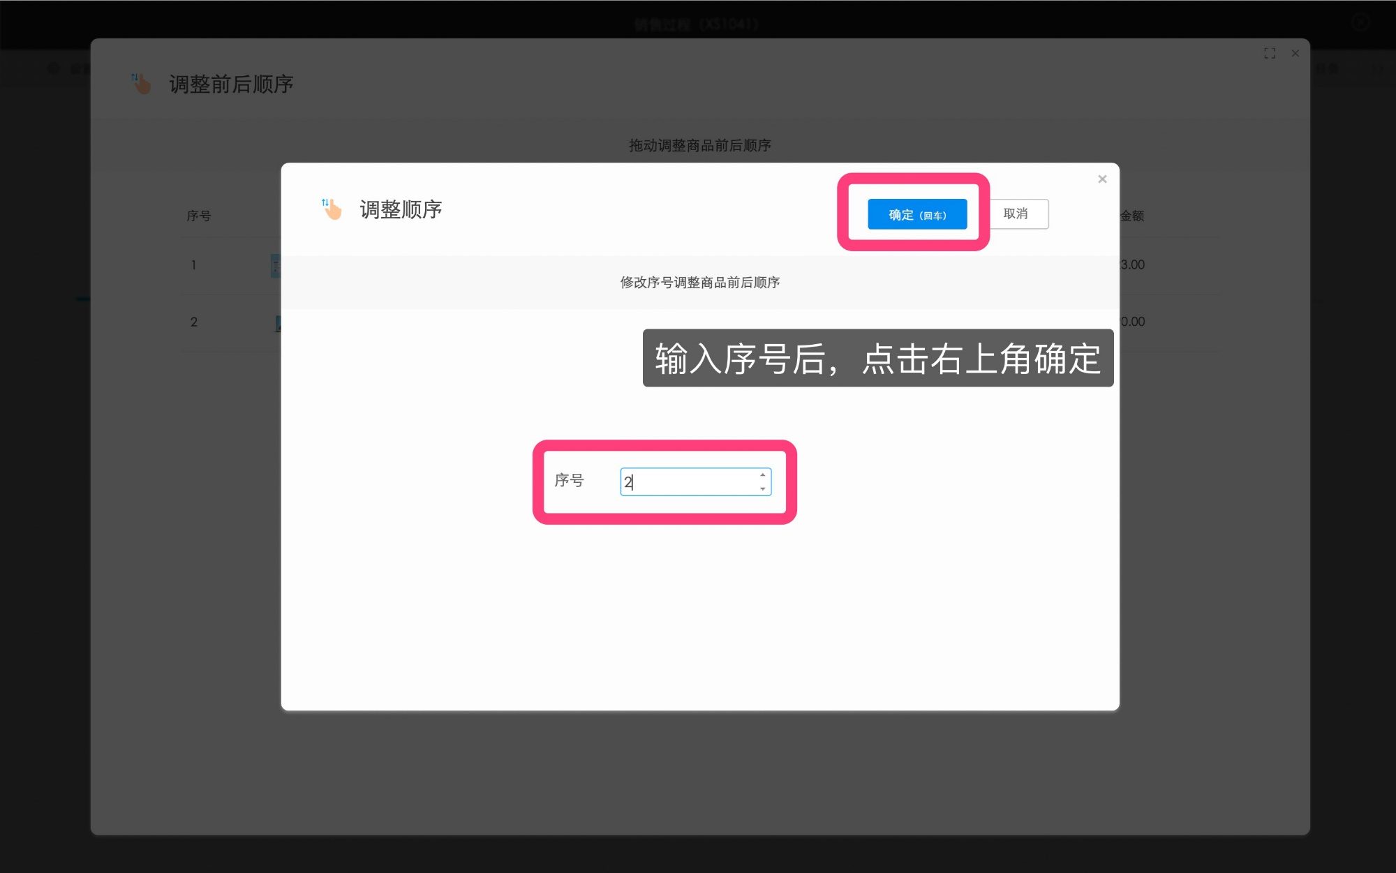Select row 2 in the background 序号 column

pos(194,322)
